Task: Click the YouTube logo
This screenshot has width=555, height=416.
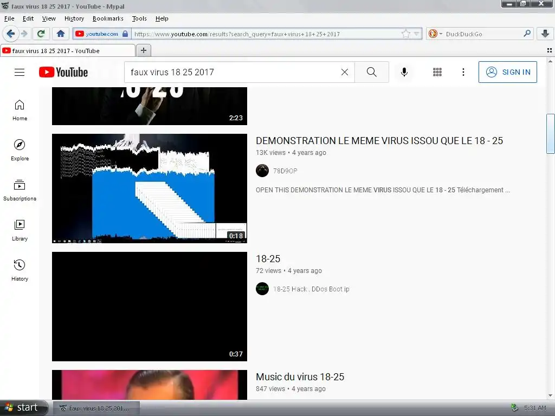Action: point(63,72)
